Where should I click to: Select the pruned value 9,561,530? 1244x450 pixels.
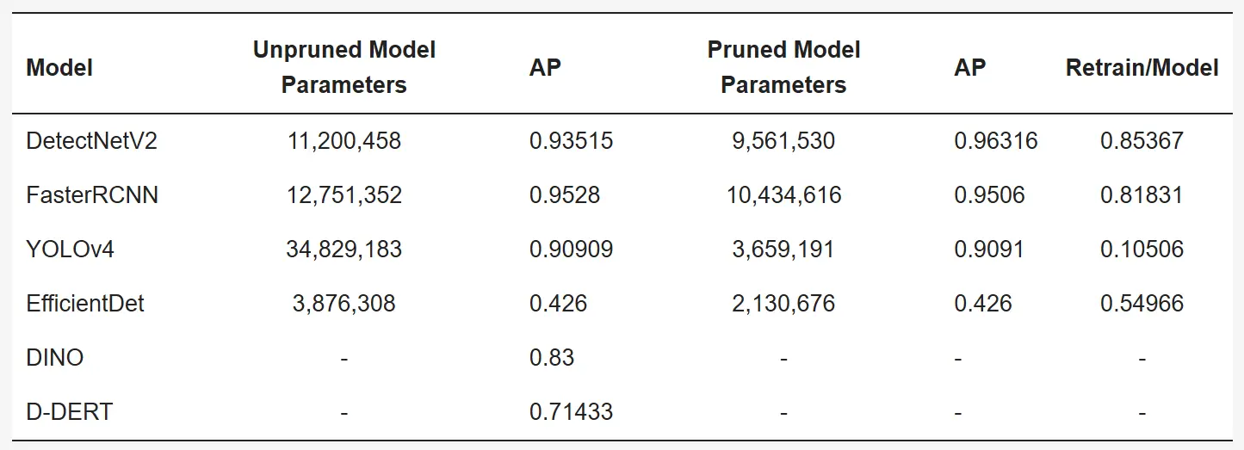[783, 140]
